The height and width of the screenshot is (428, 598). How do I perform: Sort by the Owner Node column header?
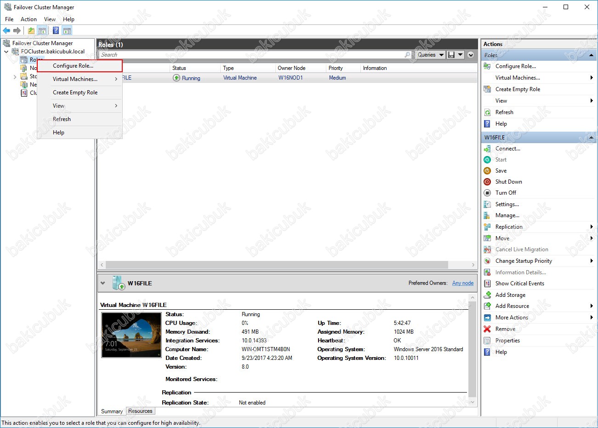pyautogui.click(x=301, y=68)
